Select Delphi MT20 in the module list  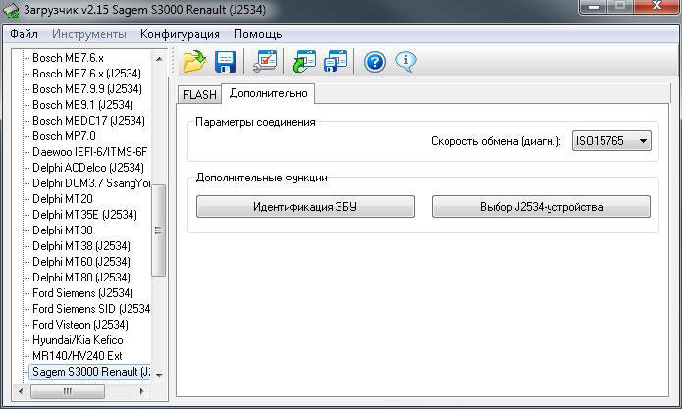62,199
